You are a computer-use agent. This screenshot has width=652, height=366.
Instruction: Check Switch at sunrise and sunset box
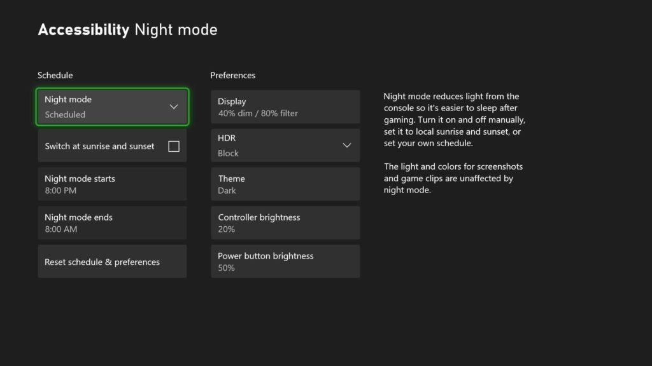coord(174,146)
